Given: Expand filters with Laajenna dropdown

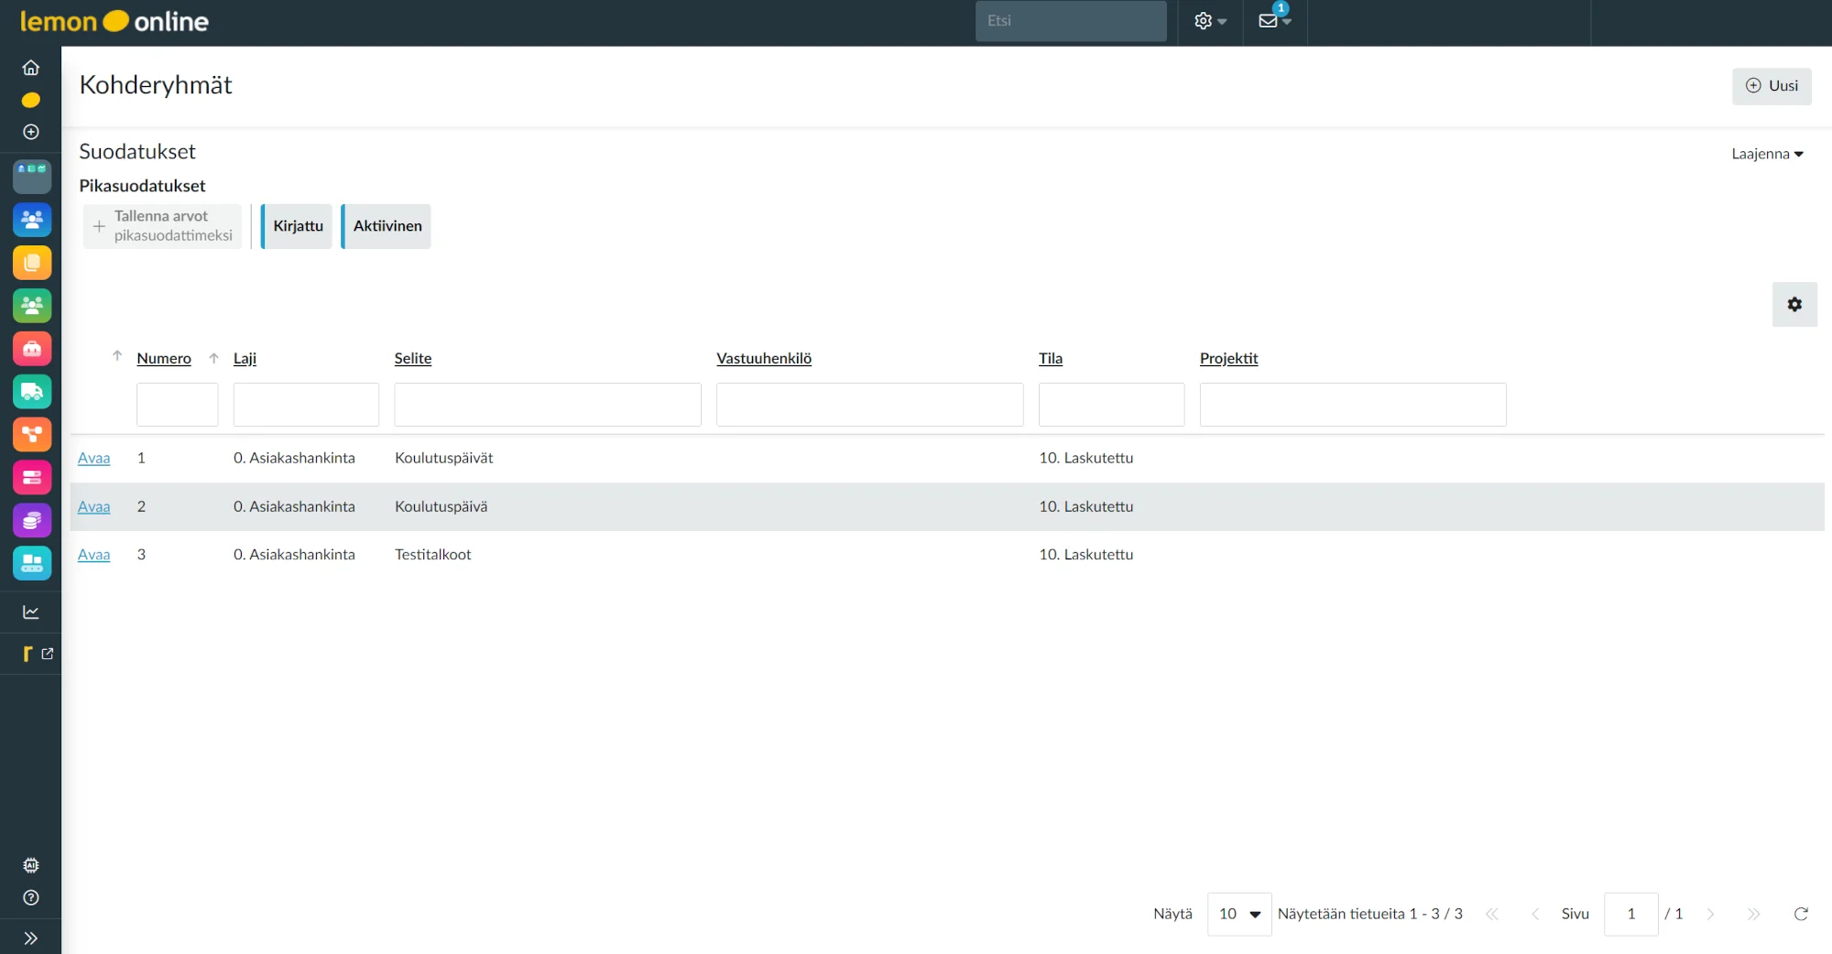Looking at the screenshot, I should tap(1767, 154).
